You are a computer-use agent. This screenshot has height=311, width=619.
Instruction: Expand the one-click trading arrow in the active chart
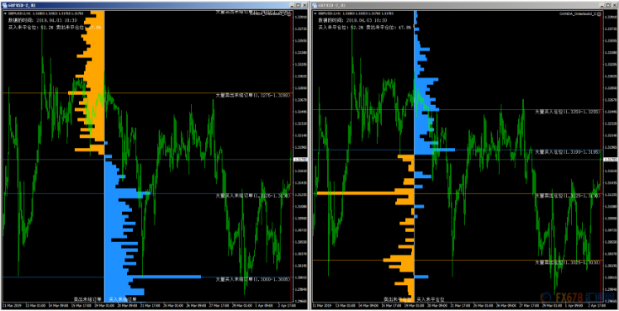[x=5, y=13]
